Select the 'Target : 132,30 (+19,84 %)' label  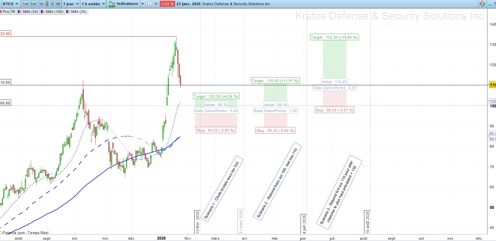(334, 37)
